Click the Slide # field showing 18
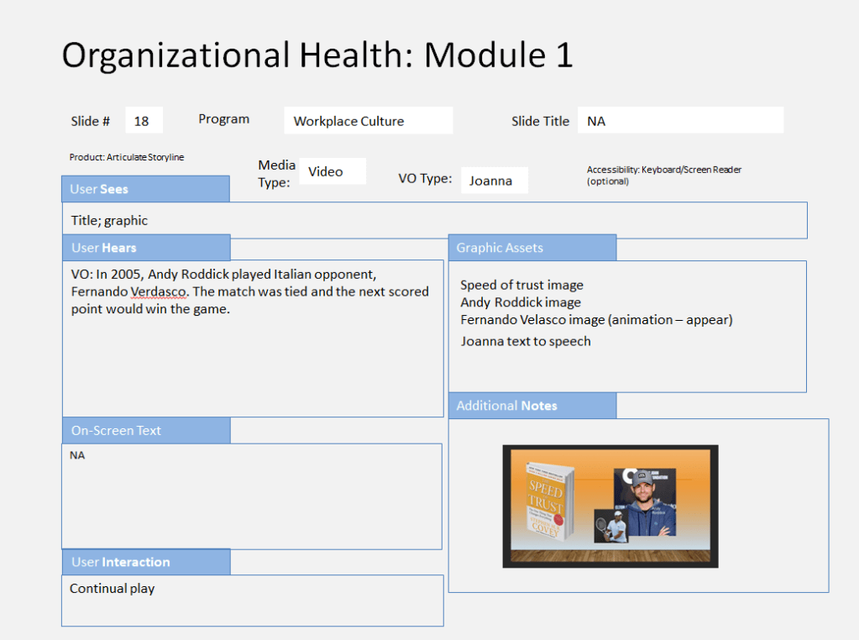The width and height of the screenshot is (859, 640). pyautogui.click(x=144, y=121)
